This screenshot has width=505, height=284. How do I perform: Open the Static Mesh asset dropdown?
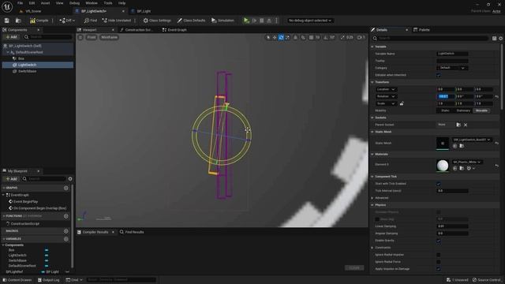tap(472, 140)
